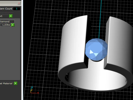Close the gem panel with the red X
The height and width of the screenshot is (100, 133).
pyautogui.click(x=19, y=3)
